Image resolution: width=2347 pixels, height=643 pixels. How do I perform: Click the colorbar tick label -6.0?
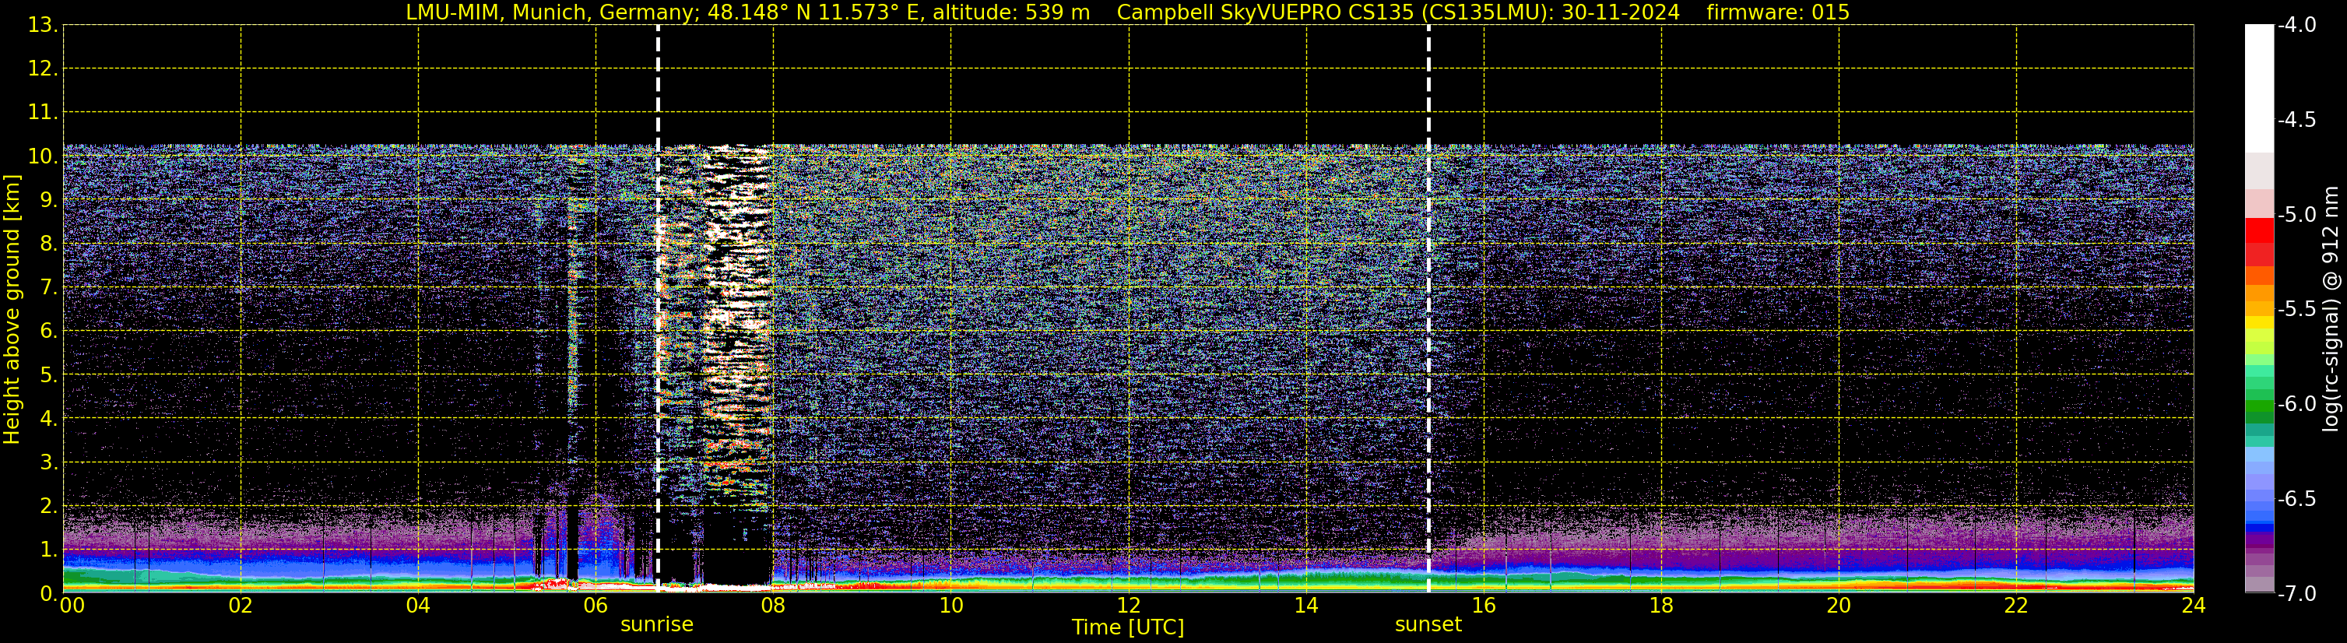[2296, 404]
